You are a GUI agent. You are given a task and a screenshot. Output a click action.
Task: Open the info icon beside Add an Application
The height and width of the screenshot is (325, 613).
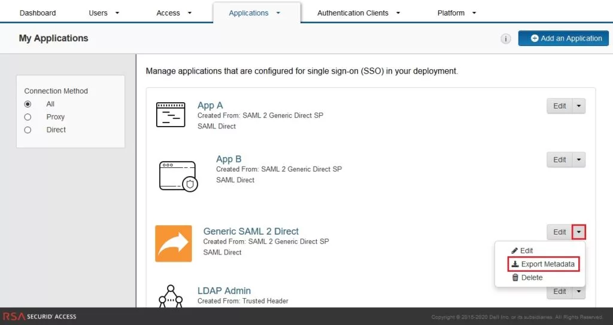click(505, 39)
